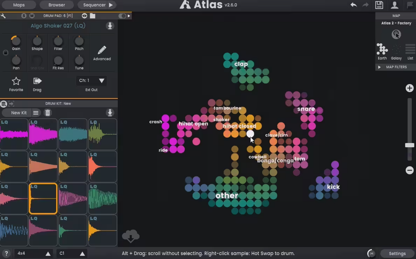Click the 'kick' cluster label
Image resolution: width=416 pixels, height=259 pixels.
coord(333,187)
